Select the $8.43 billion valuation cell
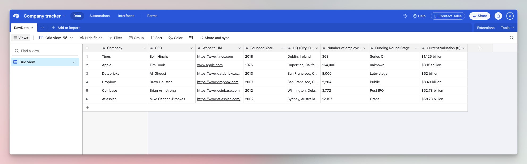 (444, 82)
